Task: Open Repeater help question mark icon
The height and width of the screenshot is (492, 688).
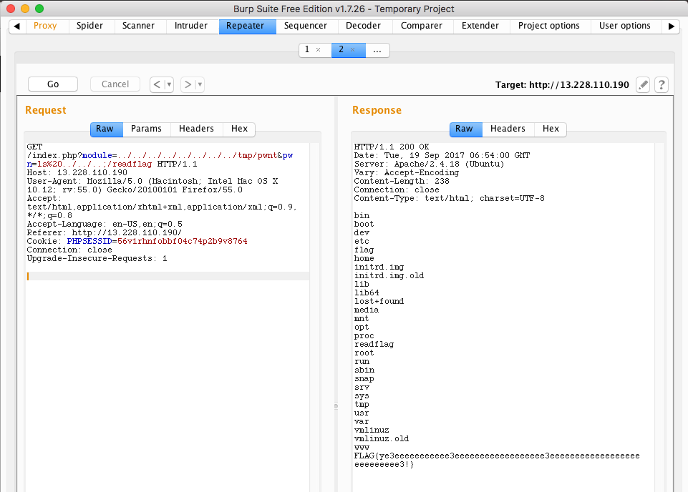Action: pyautogui.click(x=662, y=84)
